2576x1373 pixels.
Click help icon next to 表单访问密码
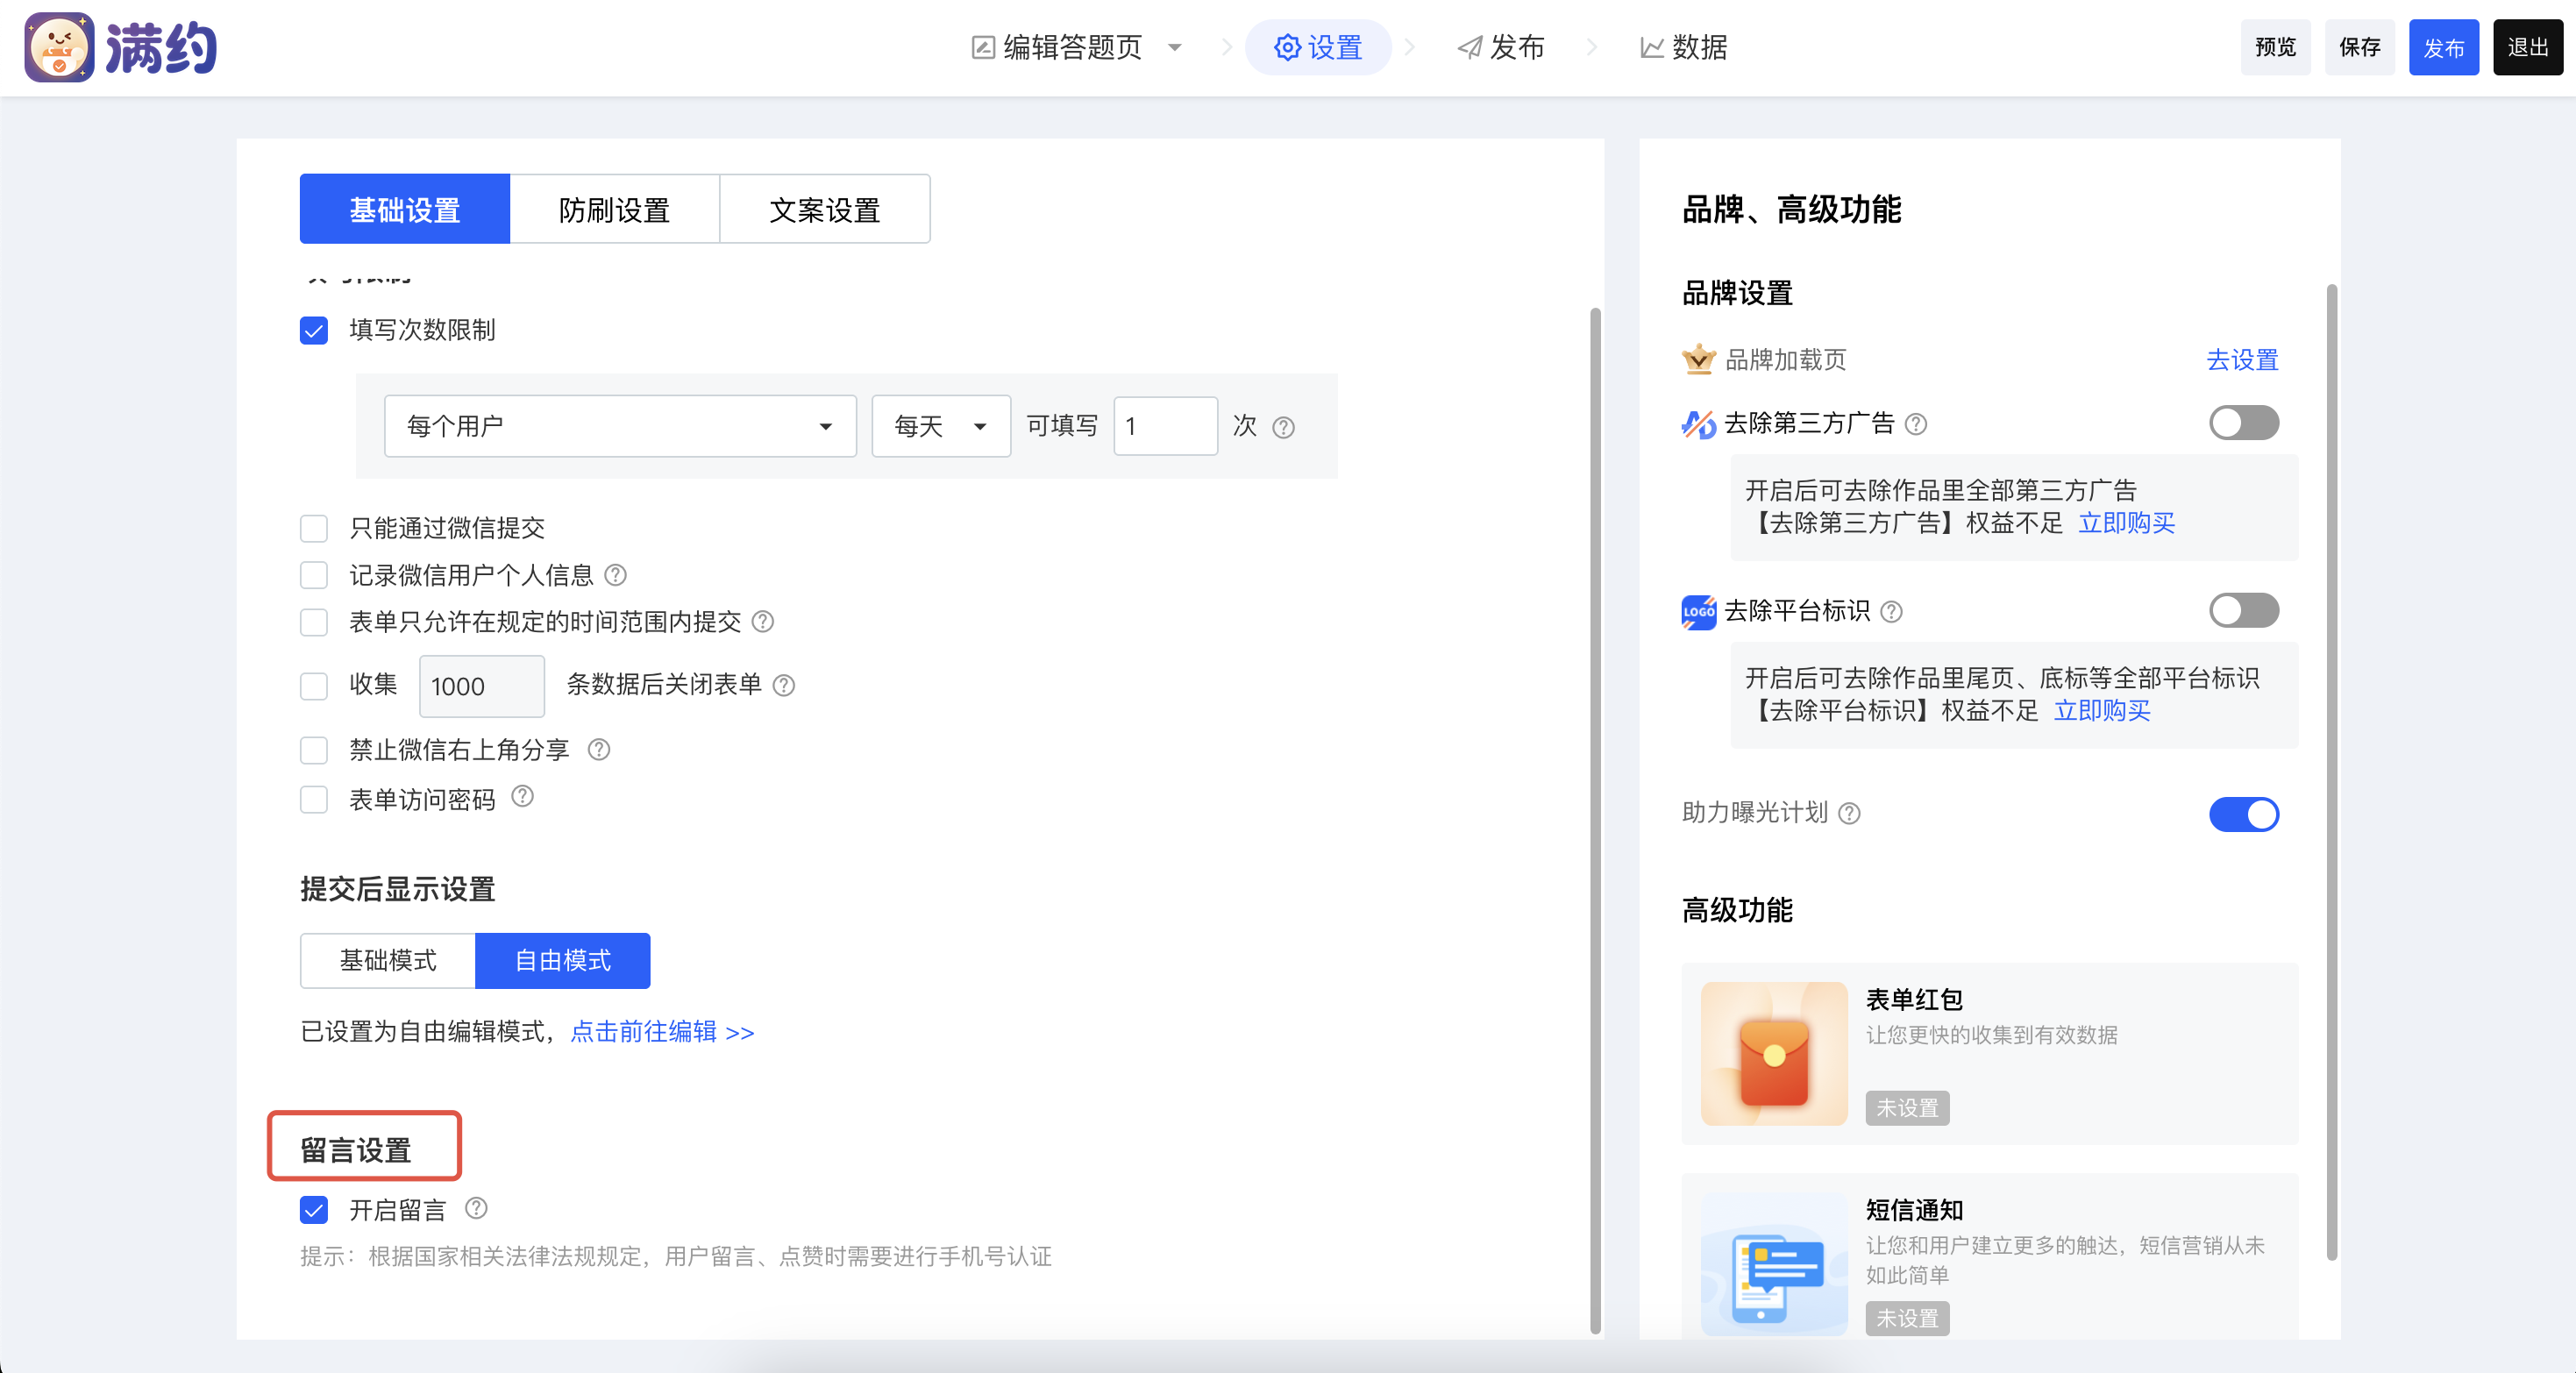[522, 796]
